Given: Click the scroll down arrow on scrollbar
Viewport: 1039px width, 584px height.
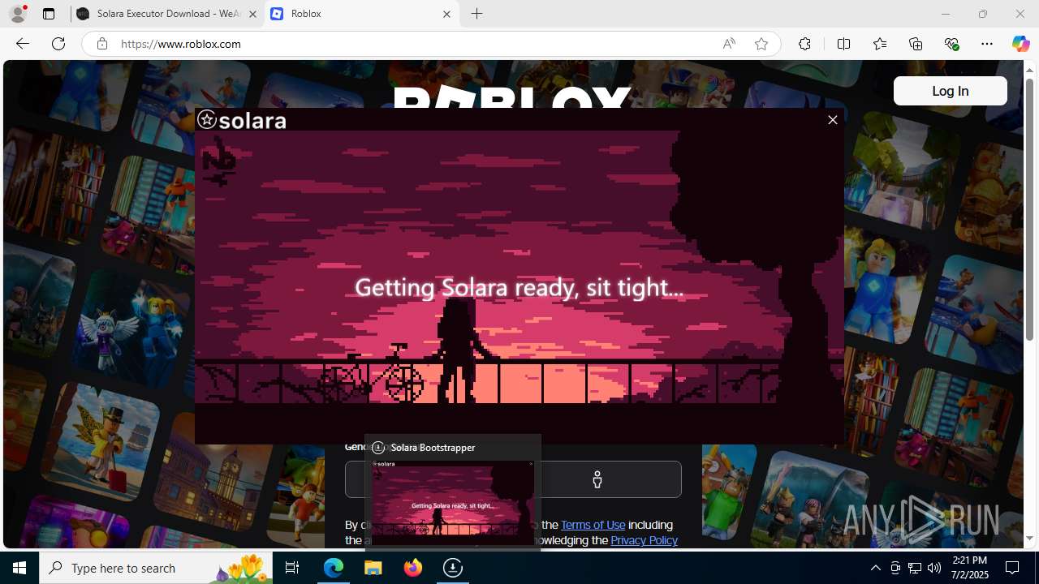Looking at the screenshot, I should tap(1029, 539).
